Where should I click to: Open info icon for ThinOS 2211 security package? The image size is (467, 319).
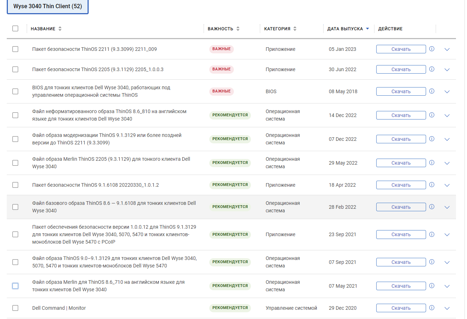point(432,49)
